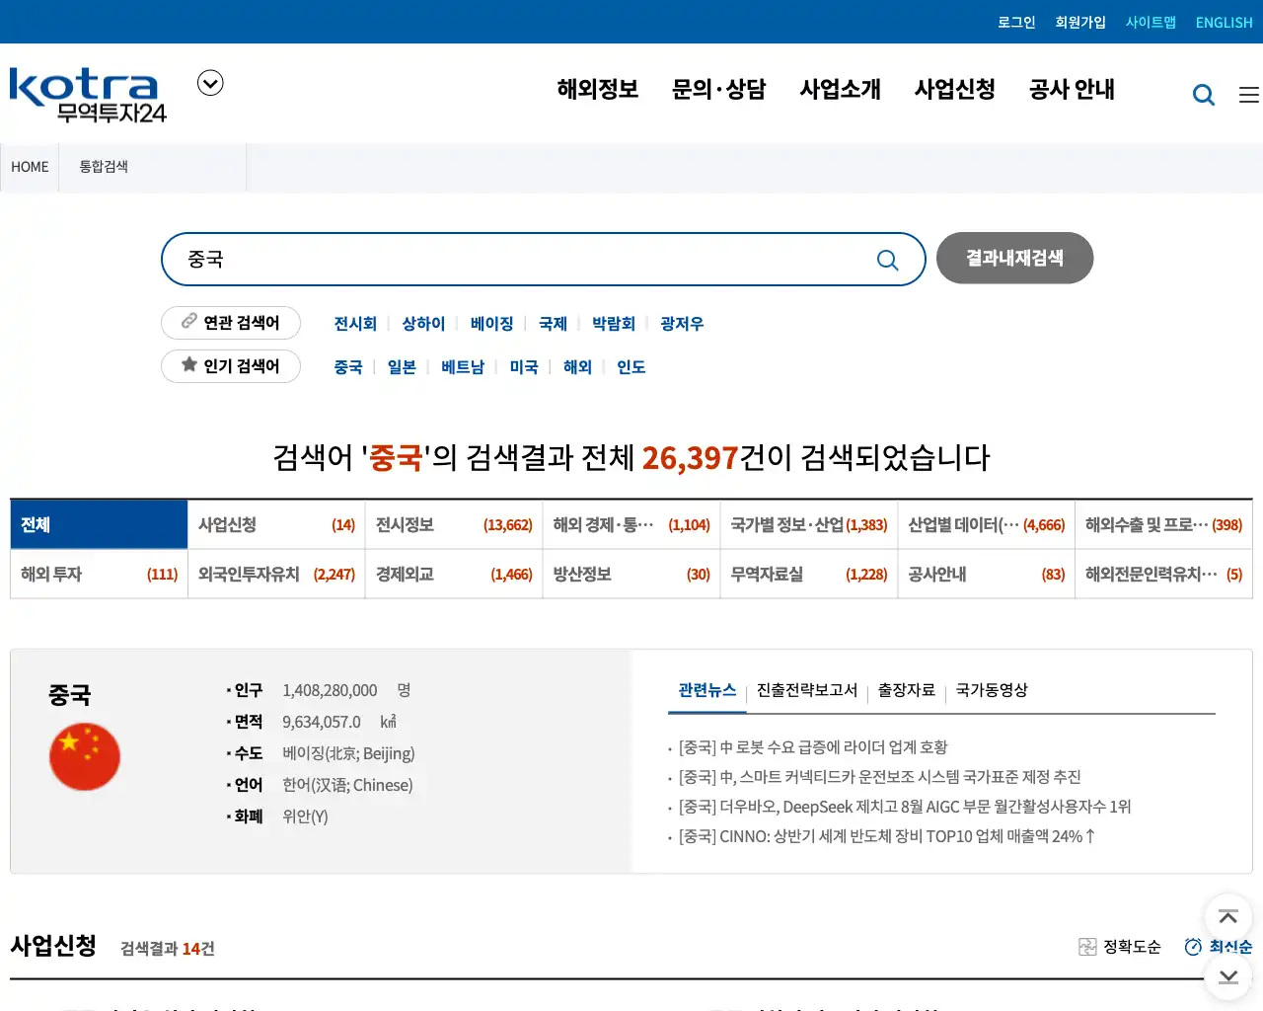Screen dimensions: 1263x1011
Task: Click the circular down-chevron expander button
Action: click(x=1227, y=977)
